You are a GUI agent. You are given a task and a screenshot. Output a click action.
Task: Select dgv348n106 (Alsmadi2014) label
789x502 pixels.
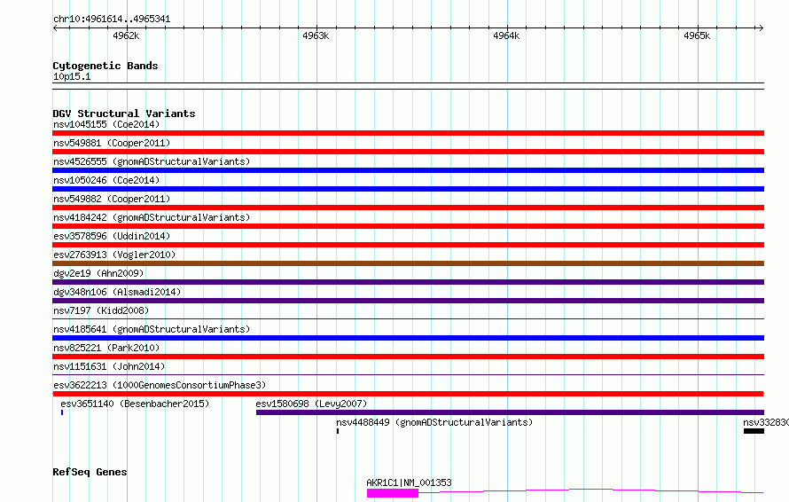tap(117, 292)
